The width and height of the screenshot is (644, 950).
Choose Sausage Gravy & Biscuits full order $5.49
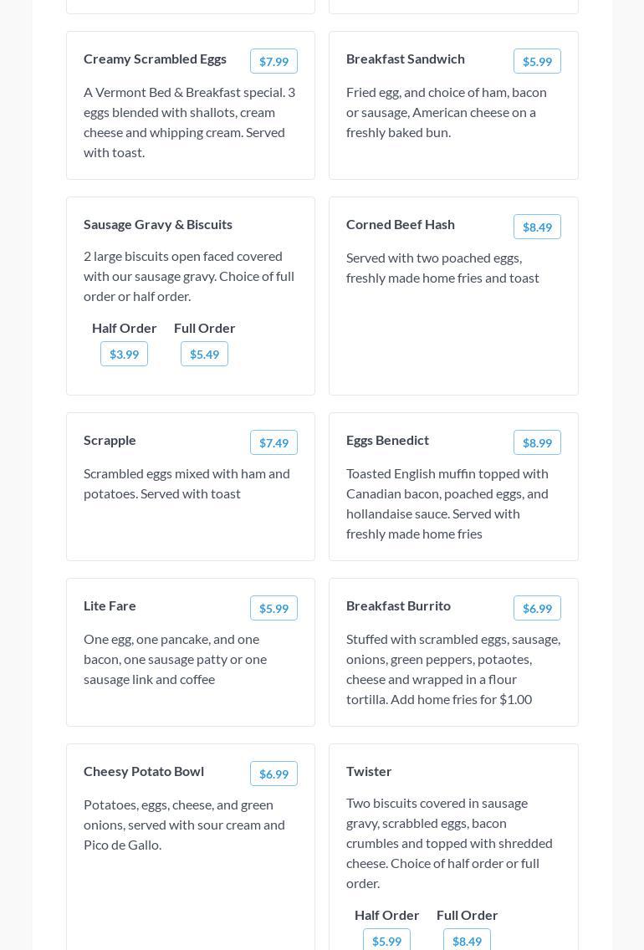204,354
